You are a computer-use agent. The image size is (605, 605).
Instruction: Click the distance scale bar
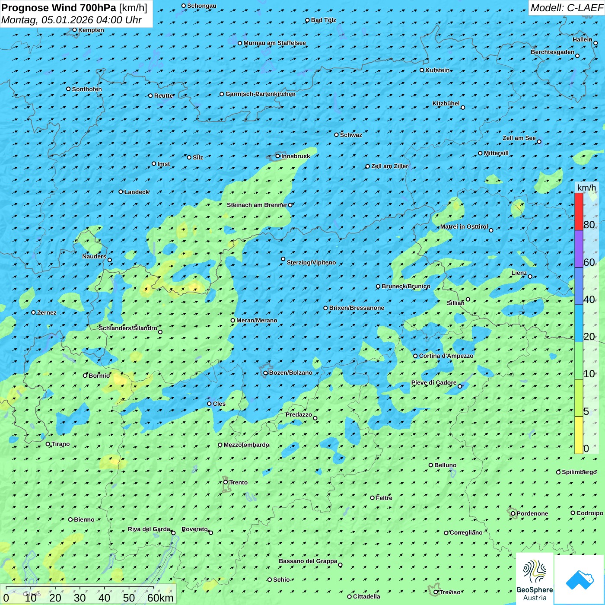pyautogui.click(x=88, y=595)
